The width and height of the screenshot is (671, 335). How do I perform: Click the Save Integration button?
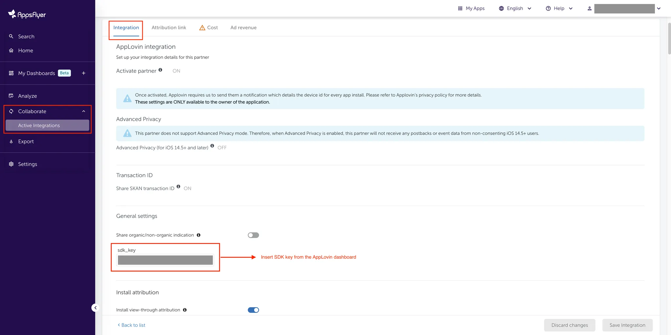(x=627, y=325)
